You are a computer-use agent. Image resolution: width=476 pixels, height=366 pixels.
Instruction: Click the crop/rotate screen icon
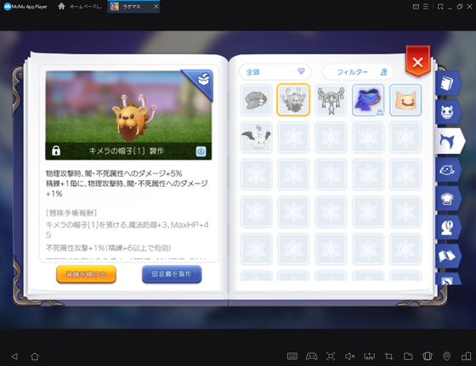(x=388, y=357)
